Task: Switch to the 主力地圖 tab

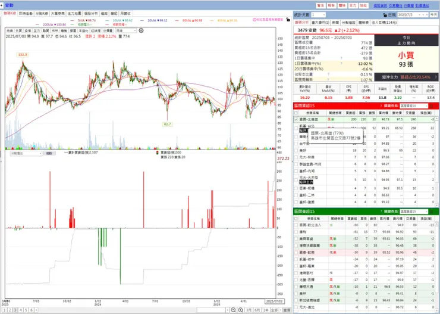Action: click(74, 13)
